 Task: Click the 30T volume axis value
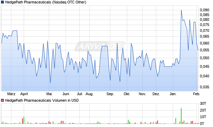(x=203, y=104)
